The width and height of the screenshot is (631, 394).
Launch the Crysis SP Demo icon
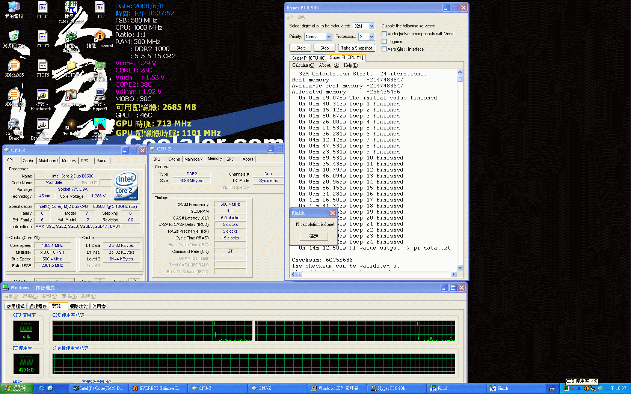click(14, 129)
